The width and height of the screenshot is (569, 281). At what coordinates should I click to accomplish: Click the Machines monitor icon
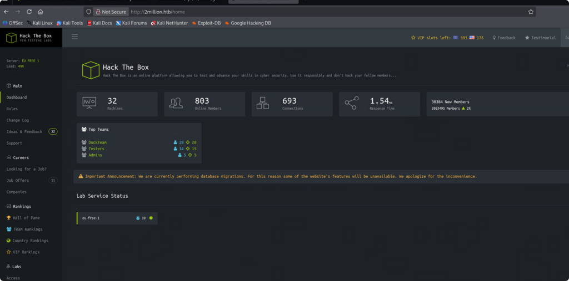click(89, 103)
